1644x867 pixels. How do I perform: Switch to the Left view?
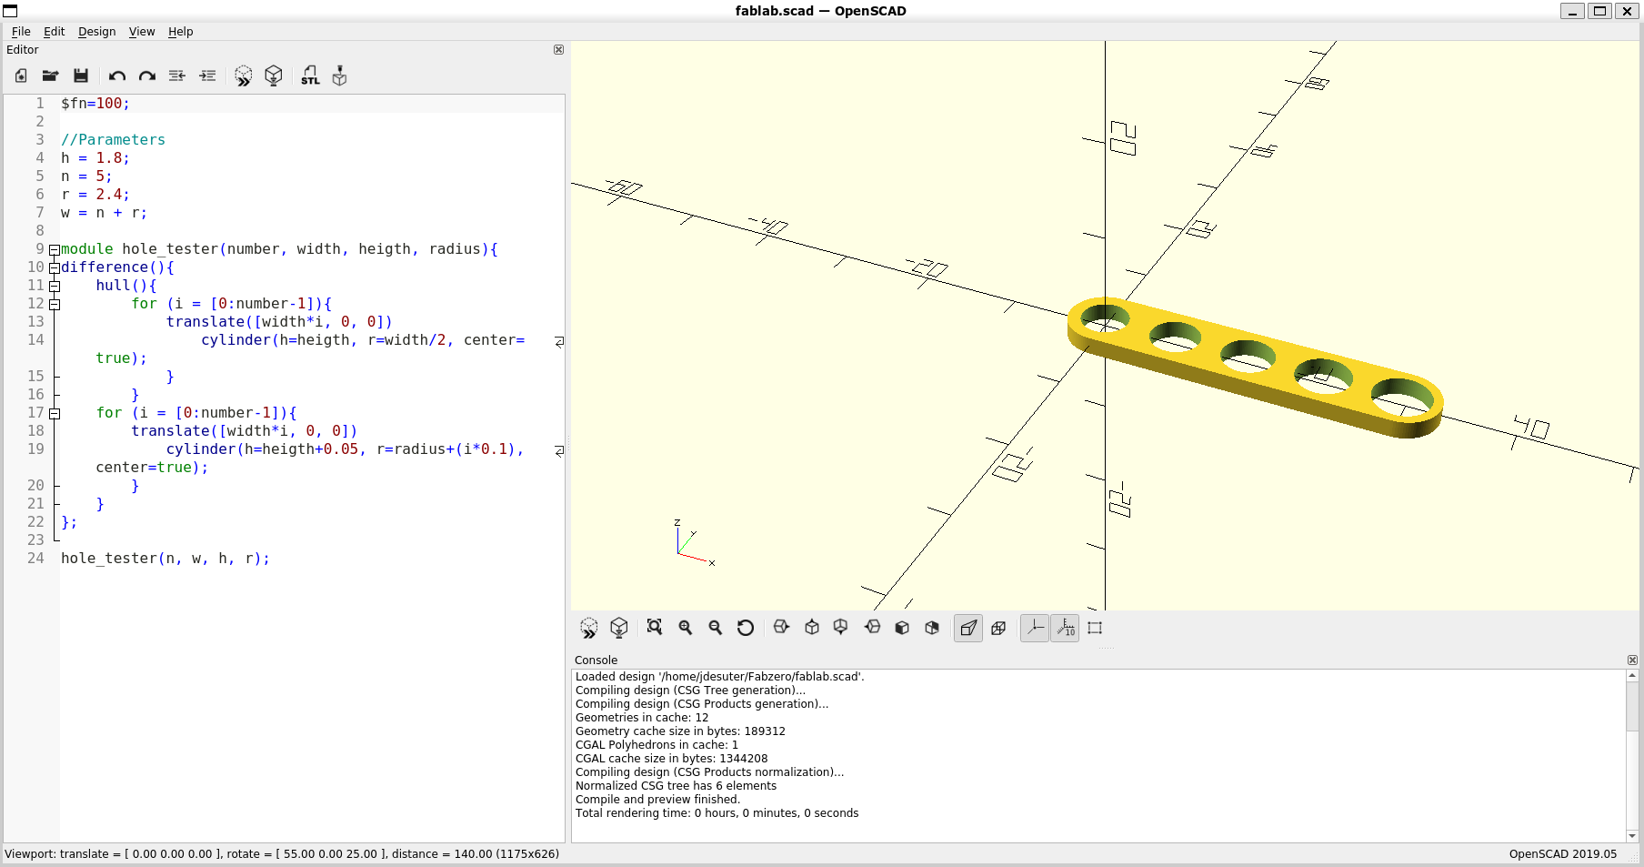873,628
